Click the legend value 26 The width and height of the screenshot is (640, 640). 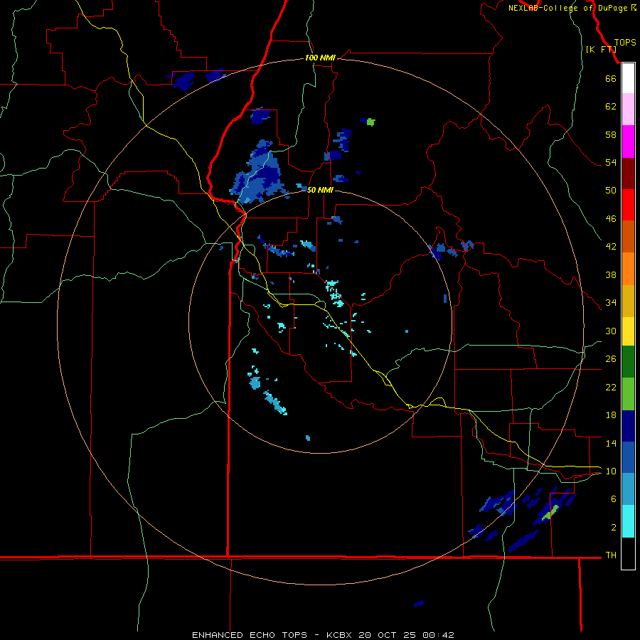(x=611, y=359)
